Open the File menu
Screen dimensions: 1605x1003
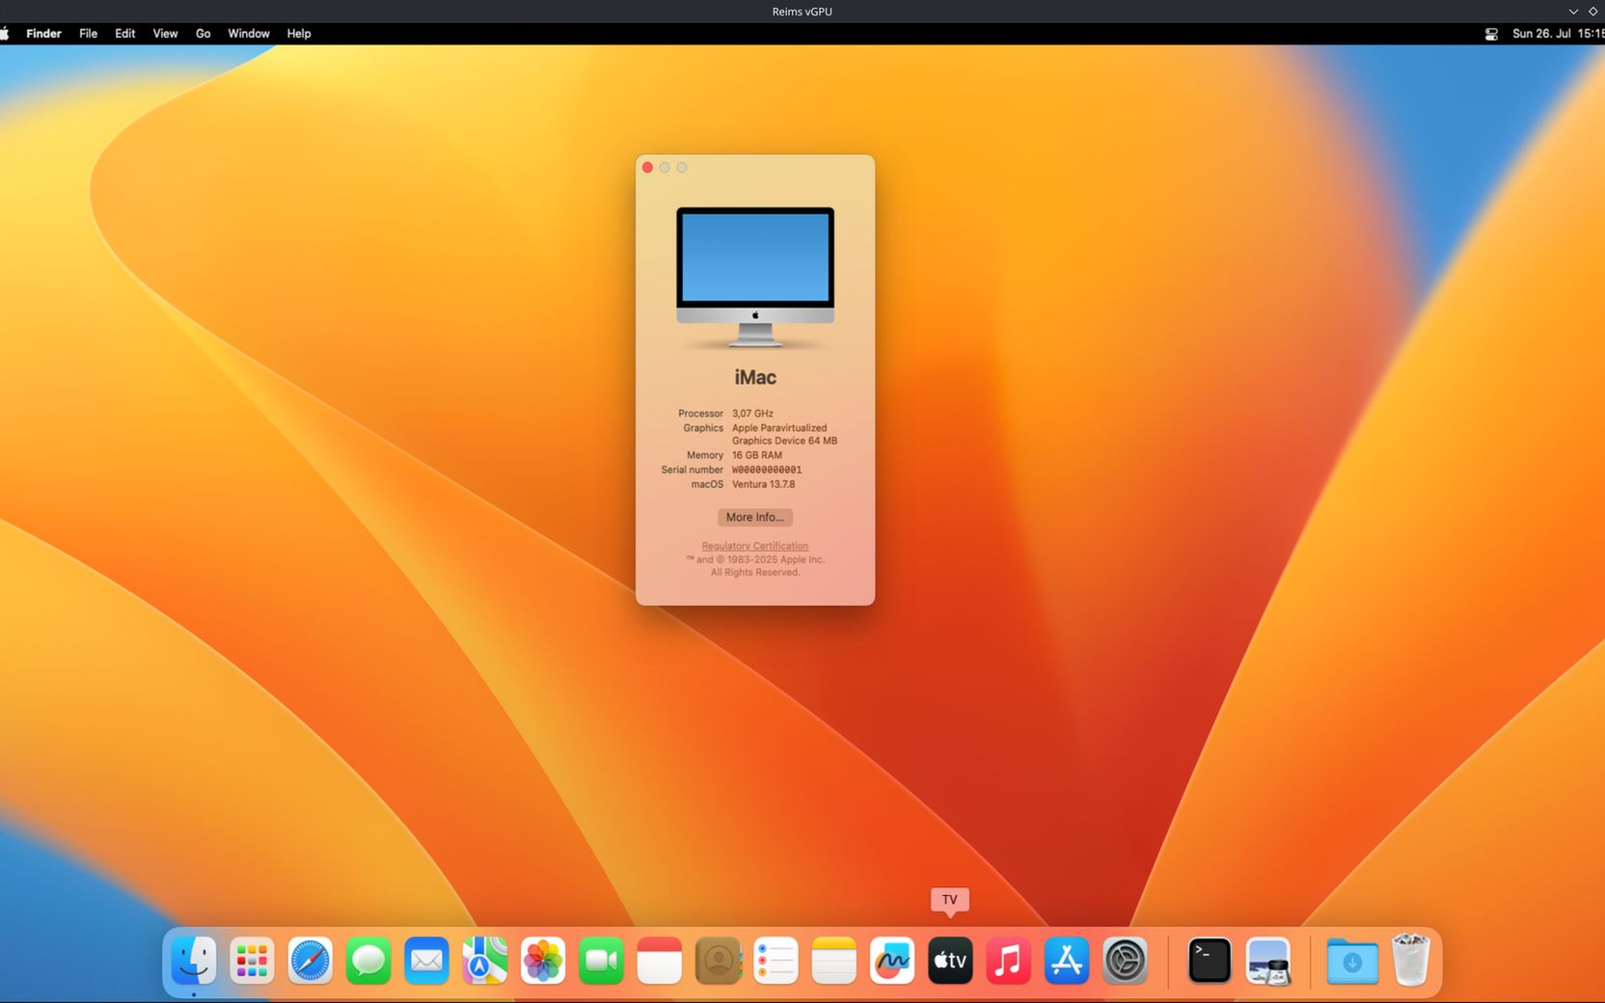[x=88, y=34]
